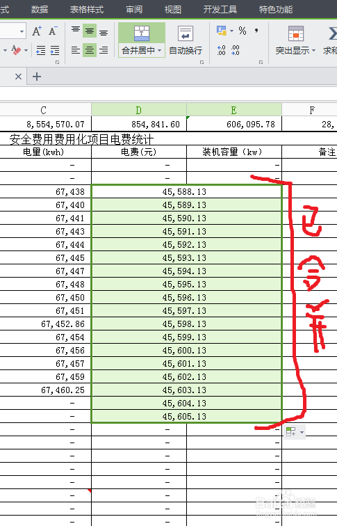
Task: Toggle middle vertical alignment
Action: click(x=90, y=31)
